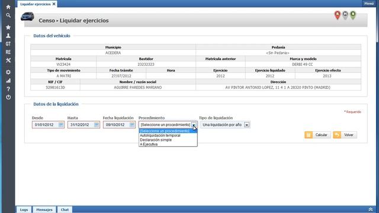
Task: Open settings gear icon in sidebar
Action: coord(8,72)
